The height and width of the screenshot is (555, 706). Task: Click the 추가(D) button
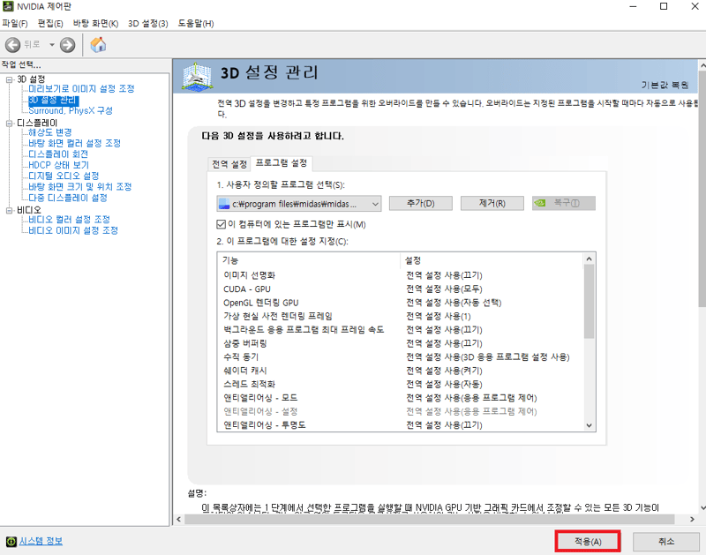[x=421, y=204]
